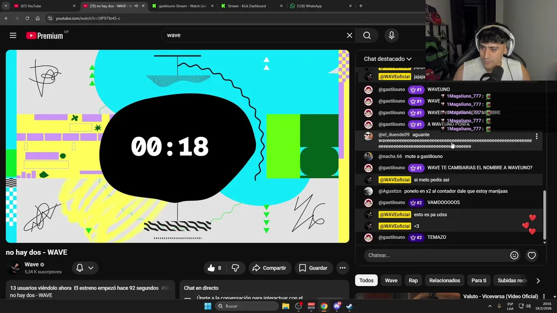Click the '@nachx.66' username in chat
This screenshot has width=557, height=313.
(390, 156)
